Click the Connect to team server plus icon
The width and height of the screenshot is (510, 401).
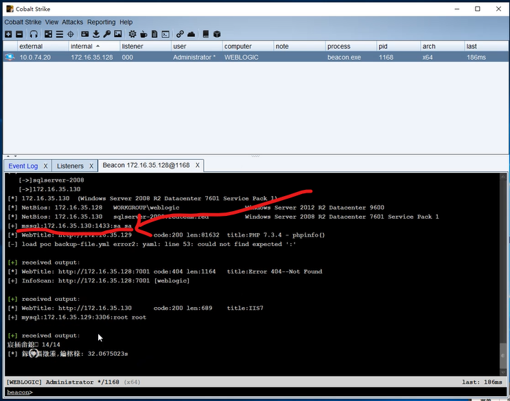tap(8, 34)
